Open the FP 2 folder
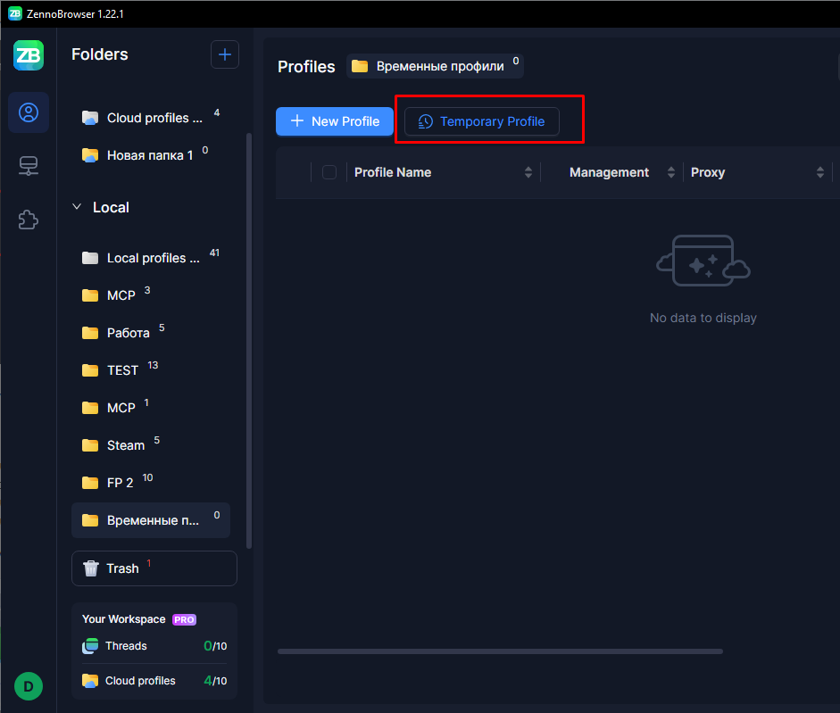This screenshot has width=840, height=713. click(x=151, y=483)
